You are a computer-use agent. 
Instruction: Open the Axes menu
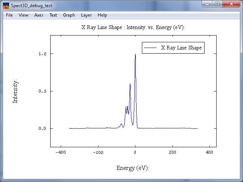tap(39, 15)
